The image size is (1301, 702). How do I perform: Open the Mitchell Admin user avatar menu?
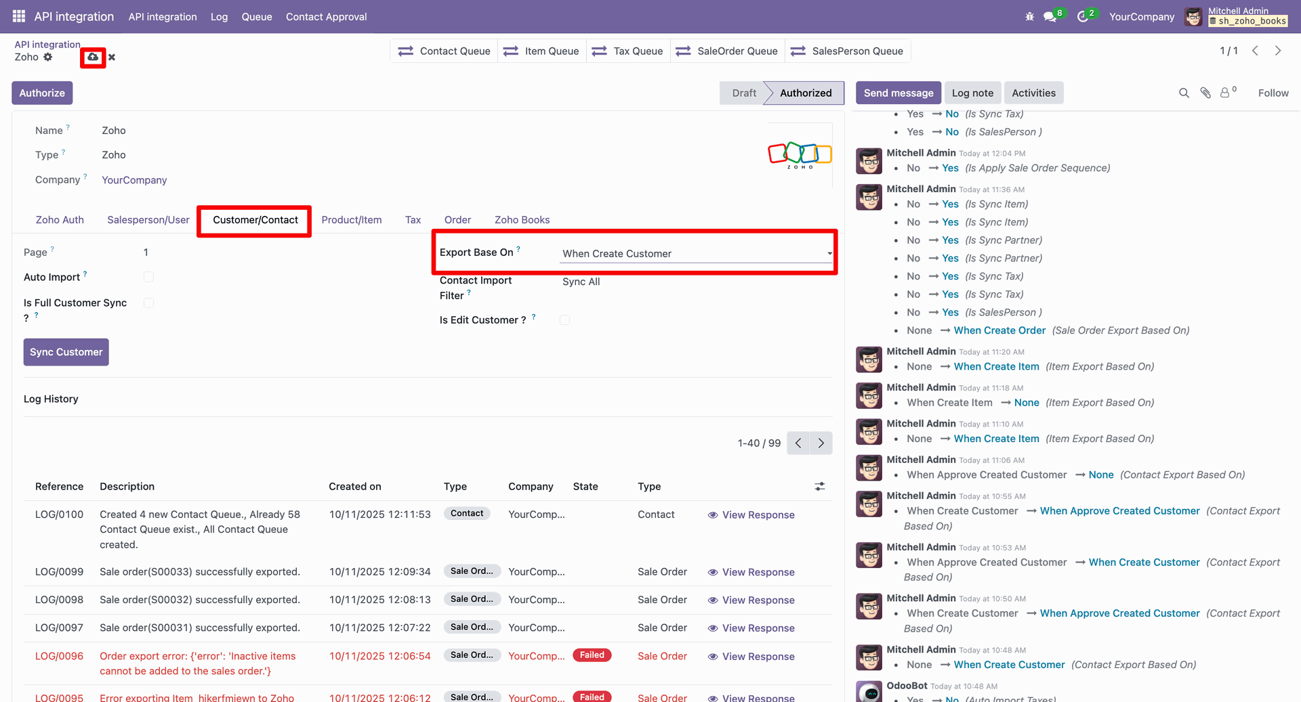coord(1193,16)
